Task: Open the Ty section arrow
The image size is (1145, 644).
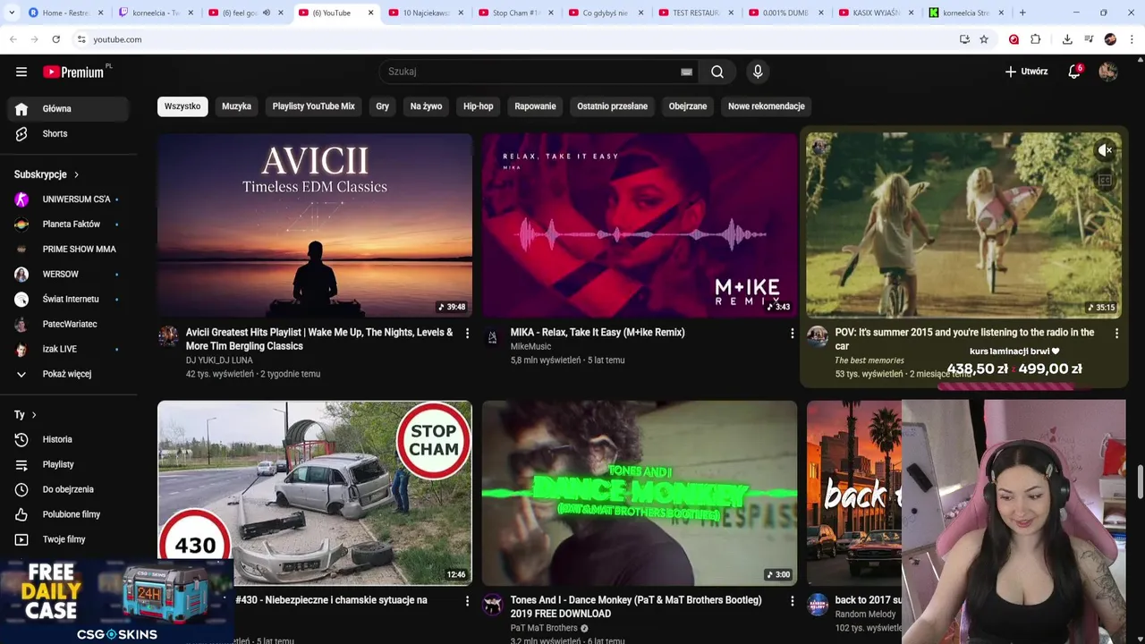Action: pos(34,415)
